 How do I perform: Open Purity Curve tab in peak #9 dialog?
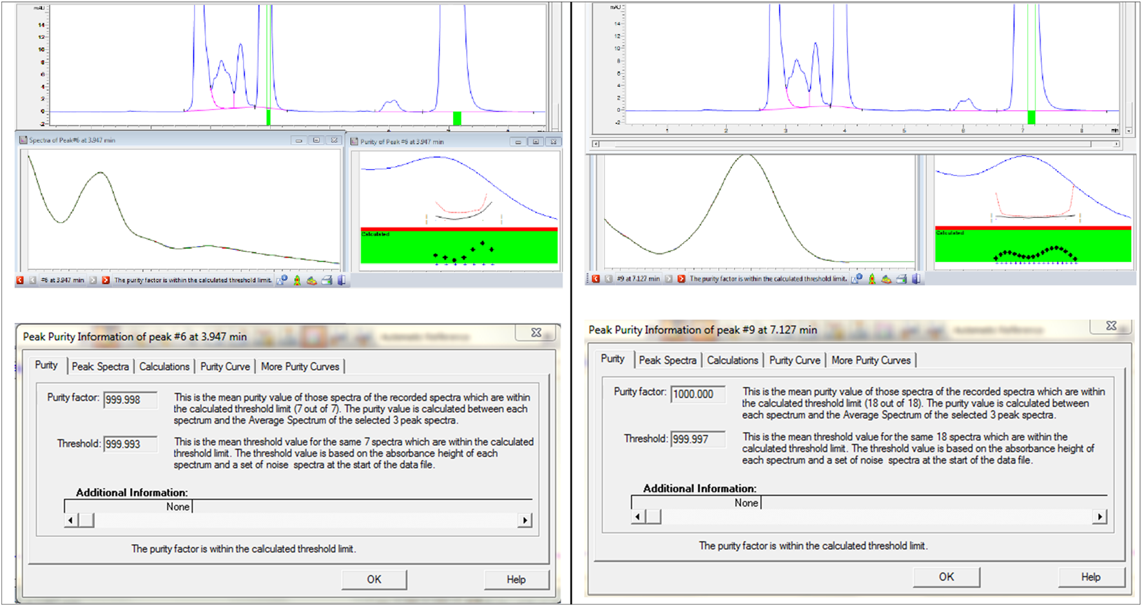click(795, 361)
